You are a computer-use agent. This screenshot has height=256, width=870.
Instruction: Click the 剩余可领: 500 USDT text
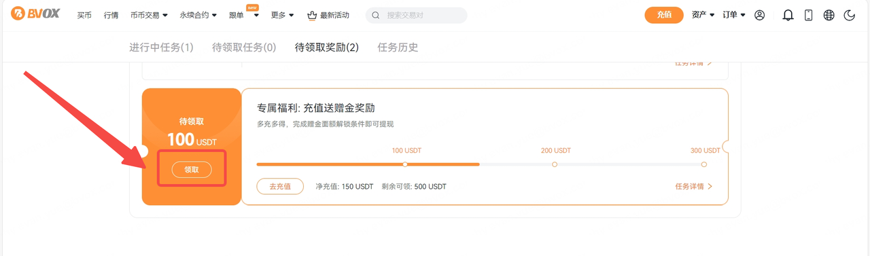click(x=414, y=186)
